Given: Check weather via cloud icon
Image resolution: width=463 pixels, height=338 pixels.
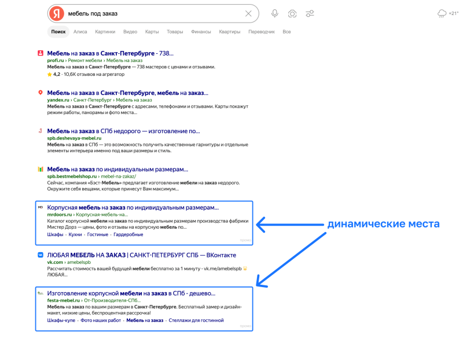Looking at the screenshot, I should [x=442, y=13].
